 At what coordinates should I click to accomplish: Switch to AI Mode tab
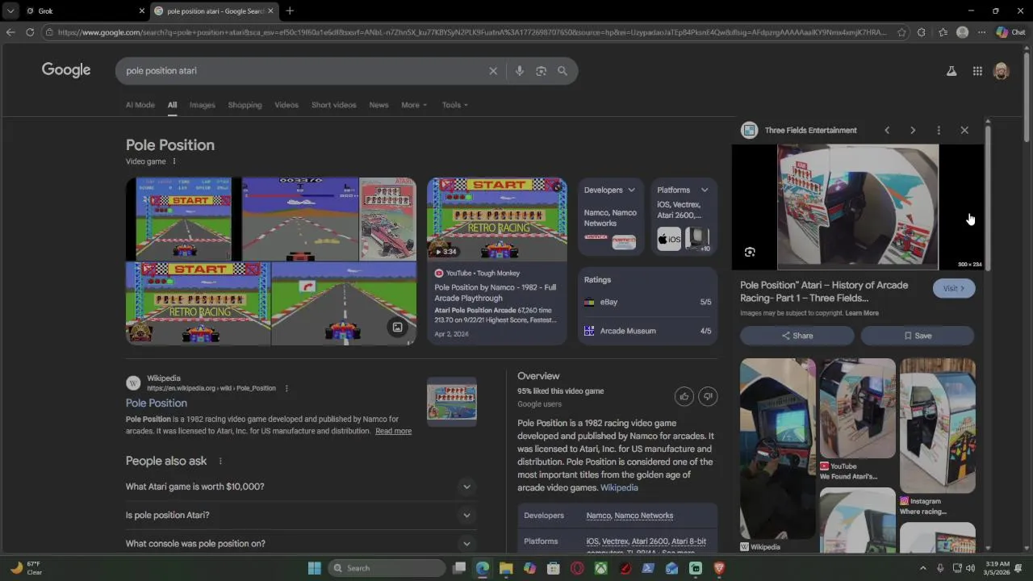click(140, 105)
